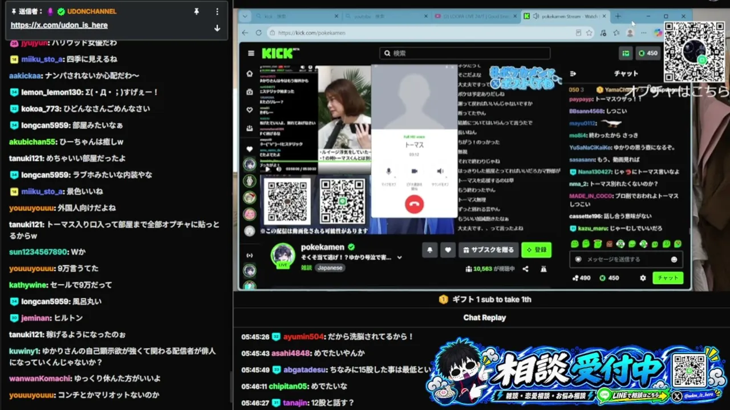Open the browser tab list dropdown
730x410 pixels.
[245, 17]
